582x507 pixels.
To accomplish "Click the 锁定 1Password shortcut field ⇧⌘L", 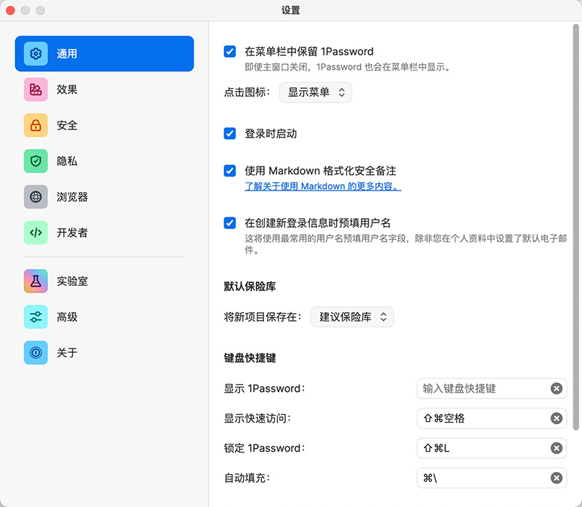I will [x=492, y=448].
